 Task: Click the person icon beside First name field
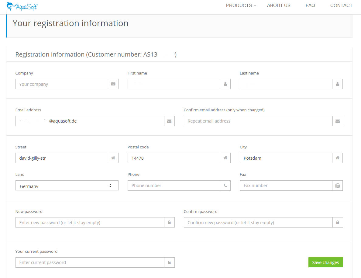coord(225,84)
